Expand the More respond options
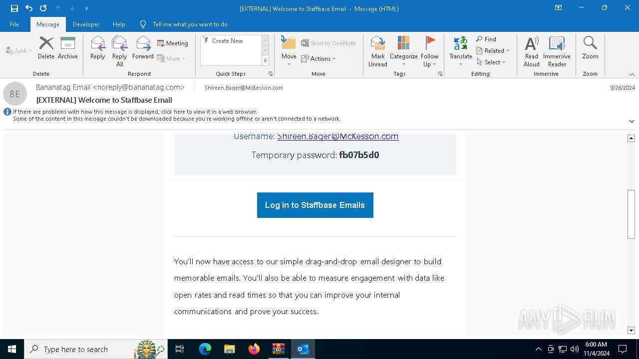639x359 pixels. click(x=171, y=58)
